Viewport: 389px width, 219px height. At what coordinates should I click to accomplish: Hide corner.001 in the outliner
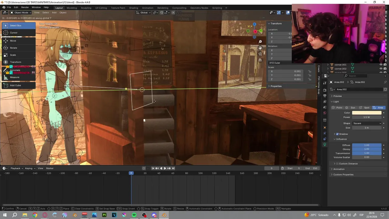point(381,65)
